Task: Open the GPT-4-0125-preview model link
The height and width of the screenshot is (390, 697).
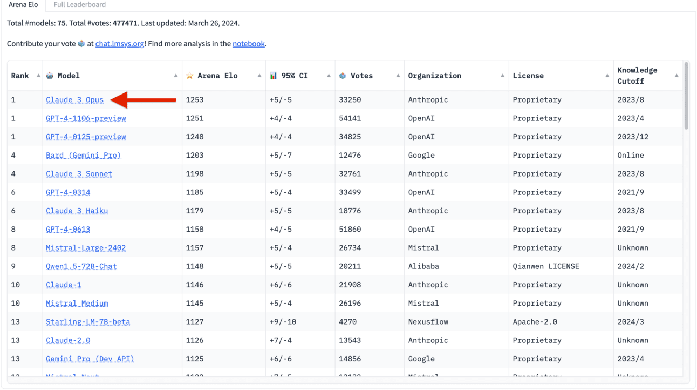Action: coord(86,137)
